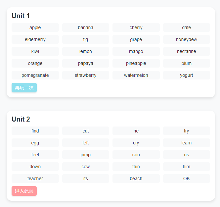The width and height of the screenshot is (220, 207).
Task: Click the "teacher" word tile
Action: pyautogui.click(x=35, y=179)
